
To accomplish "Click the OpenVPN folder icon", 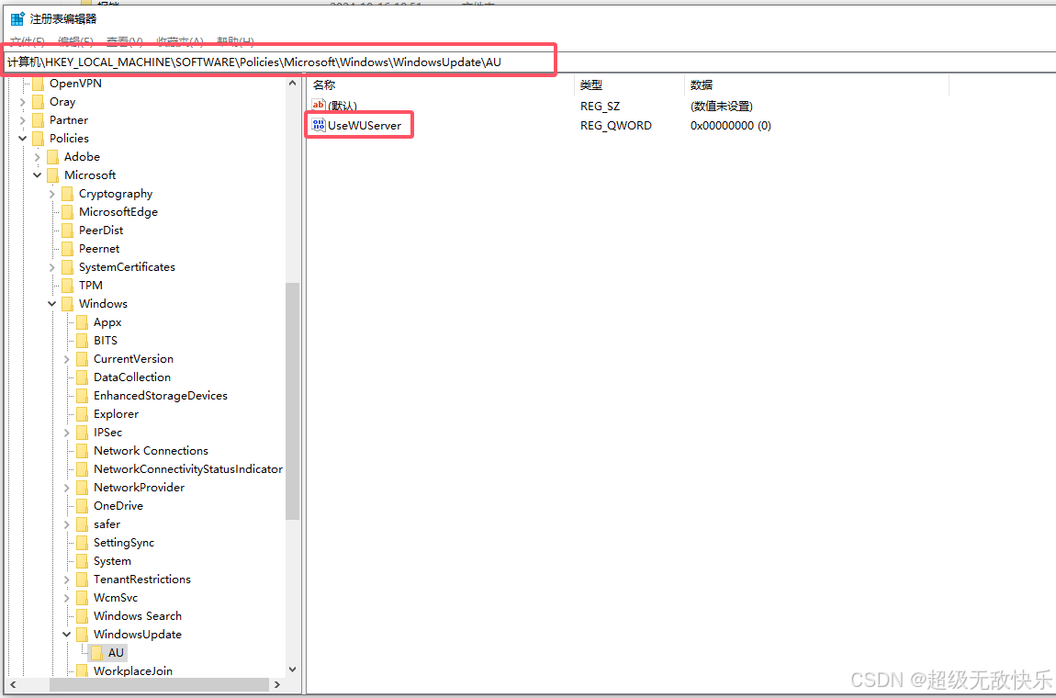I will (x=39, y=84).
